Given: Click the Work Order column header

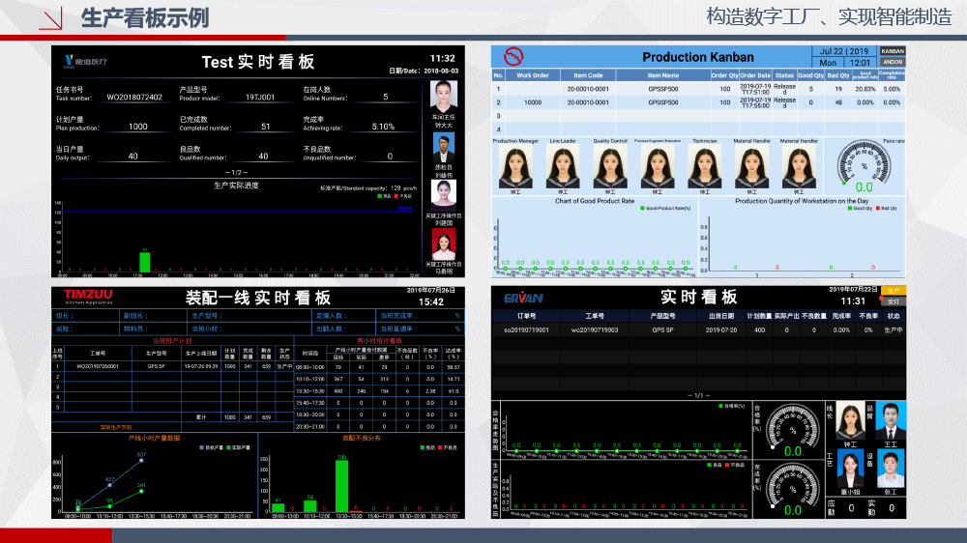Looking at the screenshot, I should coord(532,75).
